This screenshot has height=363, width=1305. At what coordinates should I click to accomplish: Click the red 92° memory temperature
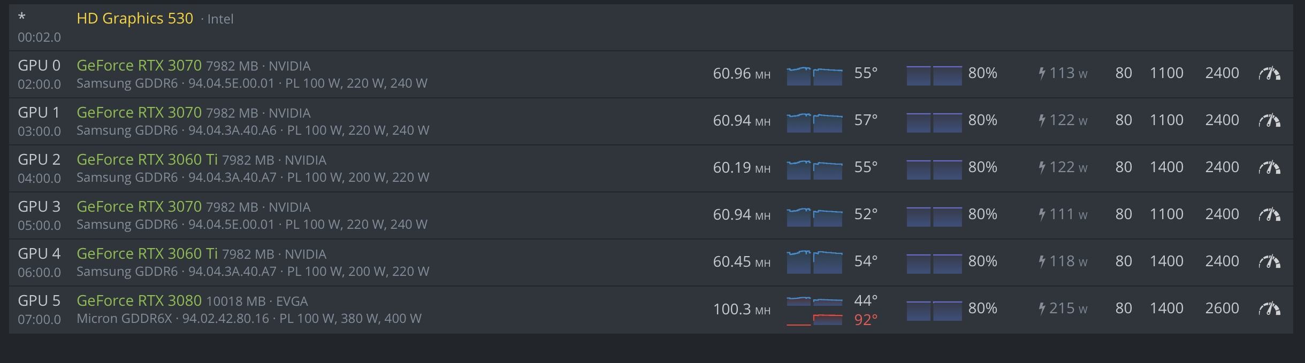click(866, 320)
